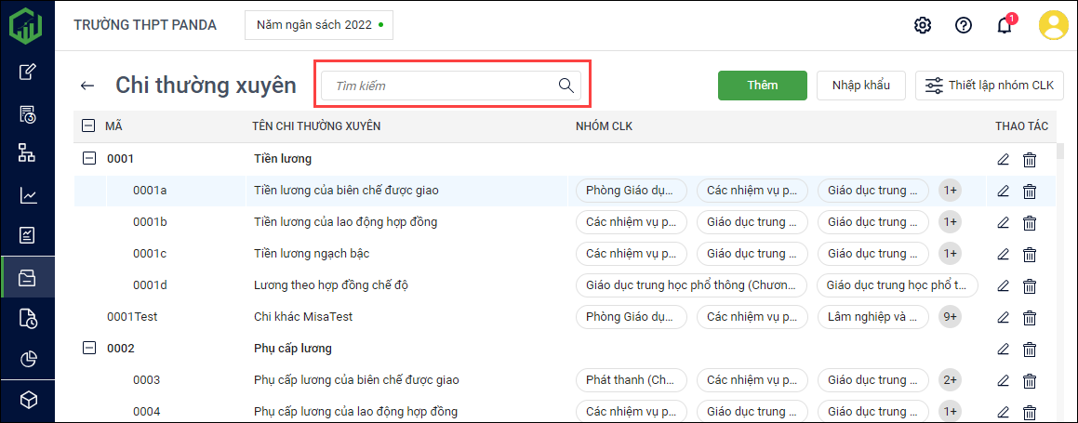Screen dimensions: 1078x423
Task: Open the help question mark icon
Action: [x=964, y=25]
